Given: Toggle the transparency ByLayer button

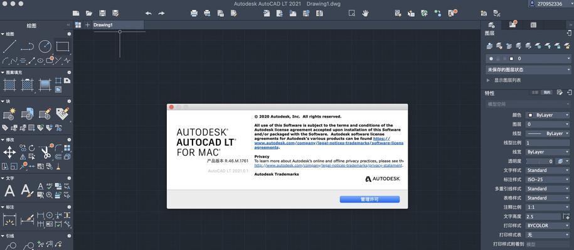Looking at the screenshot, I should (x=560, y=161).
